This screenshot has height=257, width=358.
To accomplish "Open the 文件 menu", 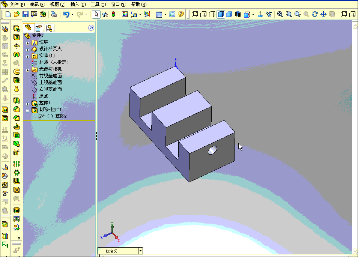I will click(x=17, y=5).
